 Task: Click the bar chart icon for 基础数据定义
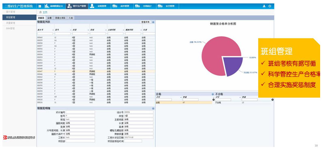tap(47, 6)
